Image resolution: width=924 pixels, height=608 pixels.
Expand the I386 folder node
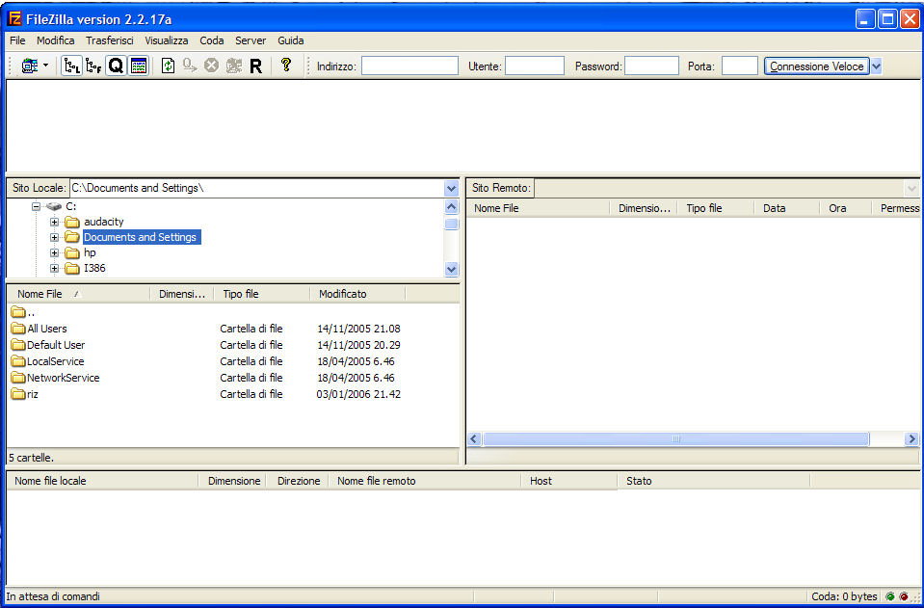point(54,268)
